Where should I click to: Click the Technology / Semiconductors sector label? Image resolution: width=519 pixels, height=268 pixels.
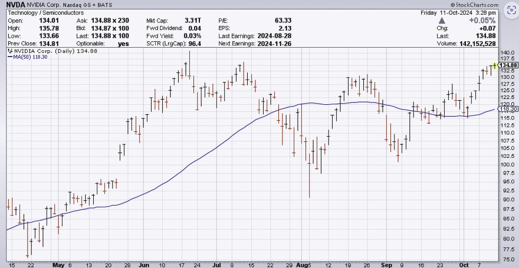[x=46, y=13]
